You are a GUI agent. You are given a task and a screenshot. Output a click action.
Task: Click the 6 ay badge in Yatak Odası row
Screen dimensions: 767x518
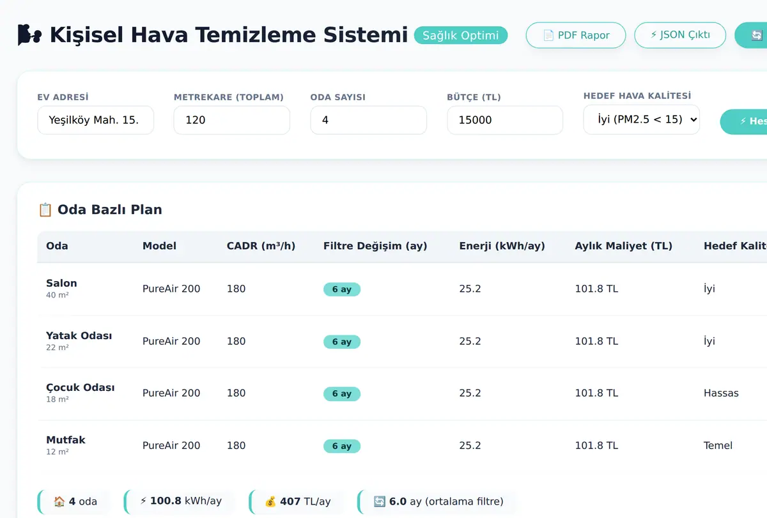[x=342, y=342]
